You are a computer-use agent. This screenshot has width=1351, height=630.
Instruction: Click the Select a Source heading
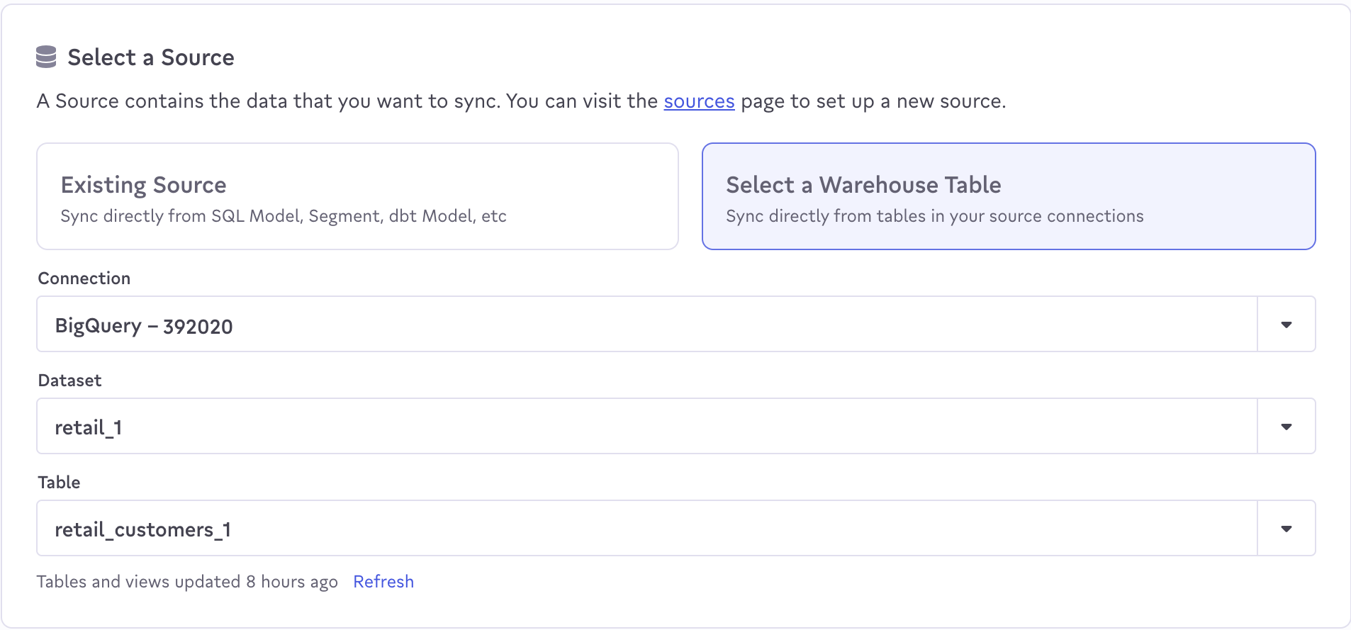click(x=150, y=57)
